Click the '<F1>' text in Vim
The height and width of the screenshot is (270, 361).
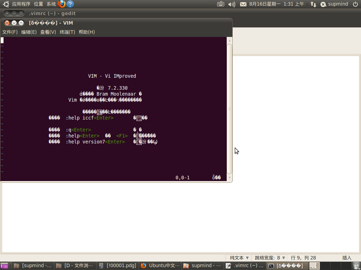point(122,136)
